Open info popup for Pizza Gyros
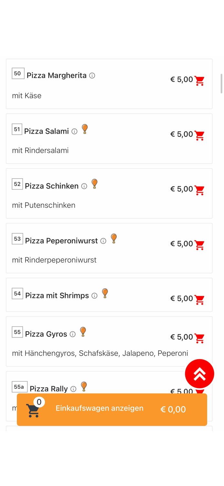Screen dimensions: 224x486 click(x=73, y=334)
